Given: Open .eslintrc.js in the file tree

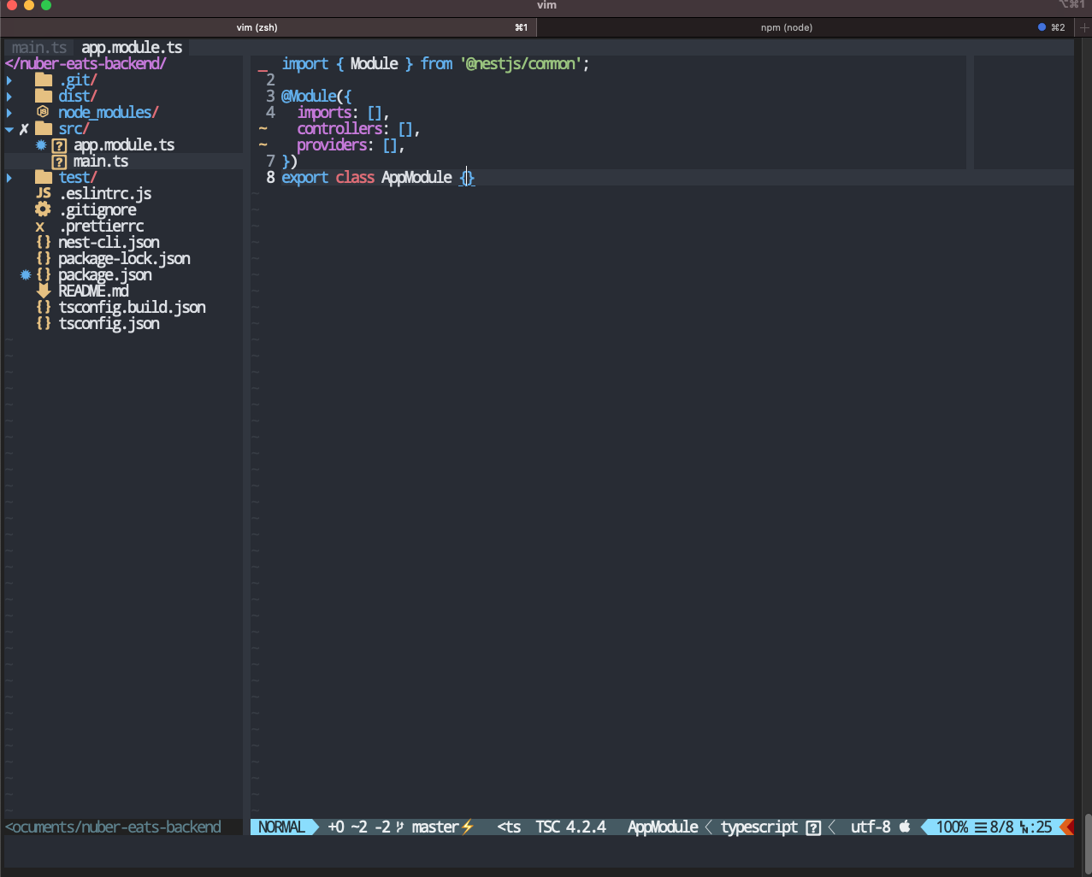Looking at the screenshot, I should point(105,194).
